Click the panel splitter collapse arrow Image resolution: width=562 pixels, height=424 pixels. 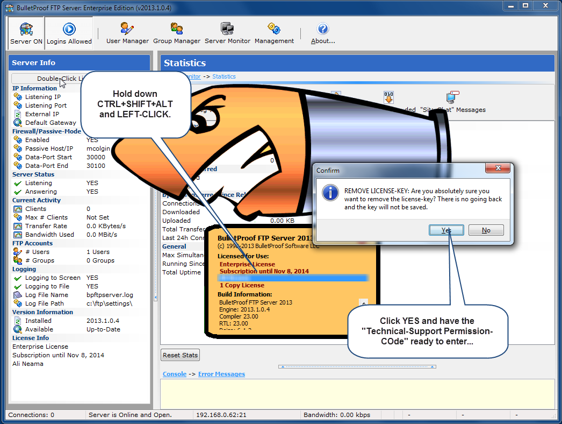(155, 298)
